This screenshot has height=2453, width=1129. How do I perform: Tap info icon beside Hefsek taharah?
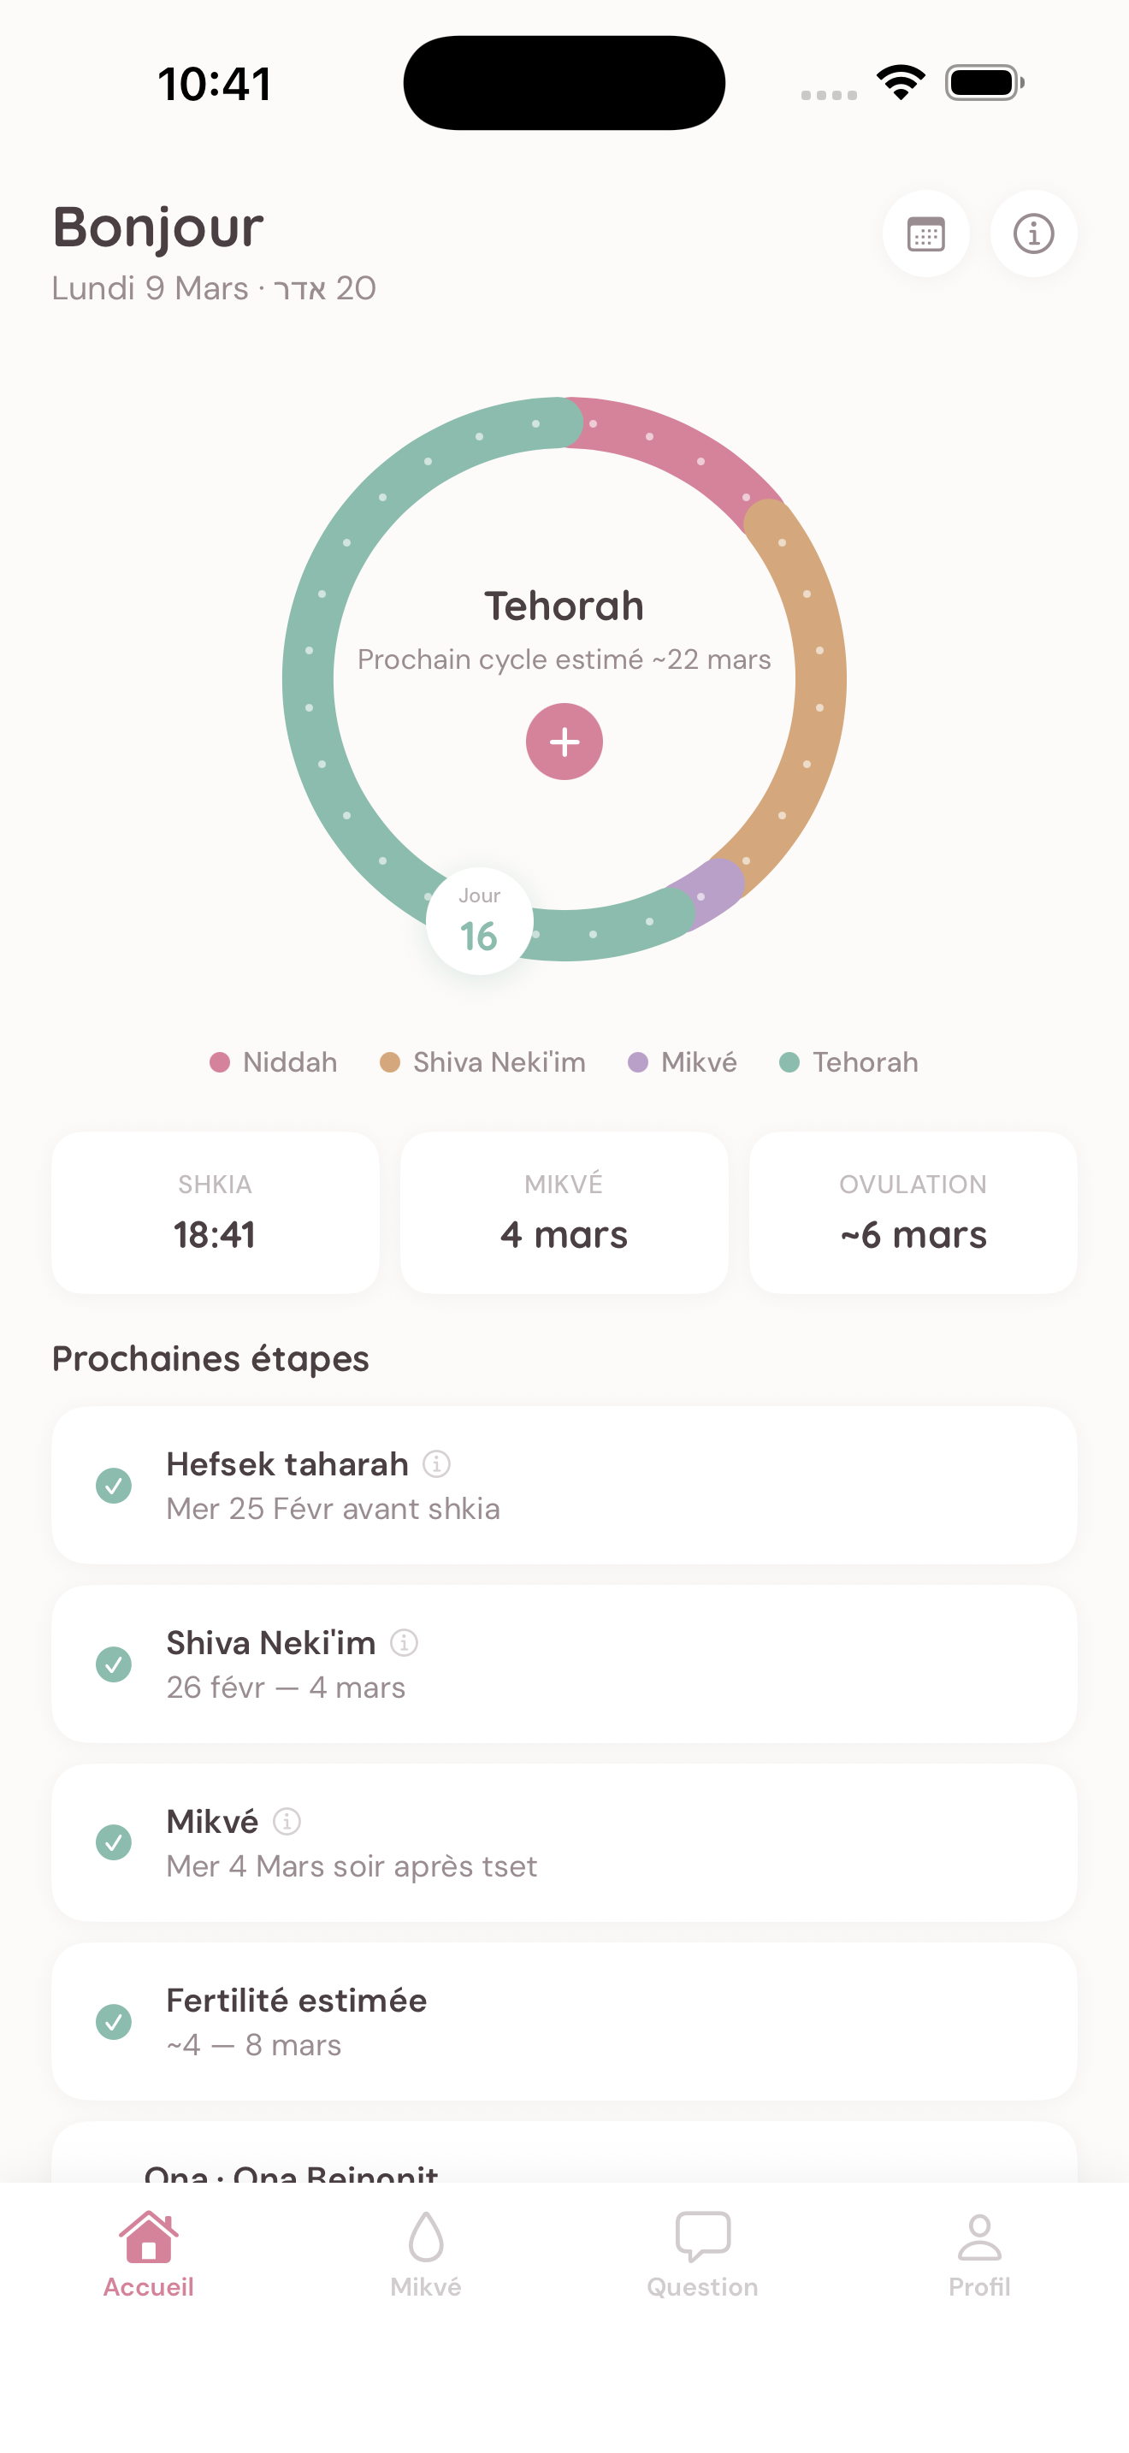click(437, 1463)
